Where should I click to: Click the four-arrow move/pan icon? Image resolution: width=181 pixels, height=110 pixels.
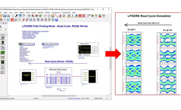tap(29, 16)
